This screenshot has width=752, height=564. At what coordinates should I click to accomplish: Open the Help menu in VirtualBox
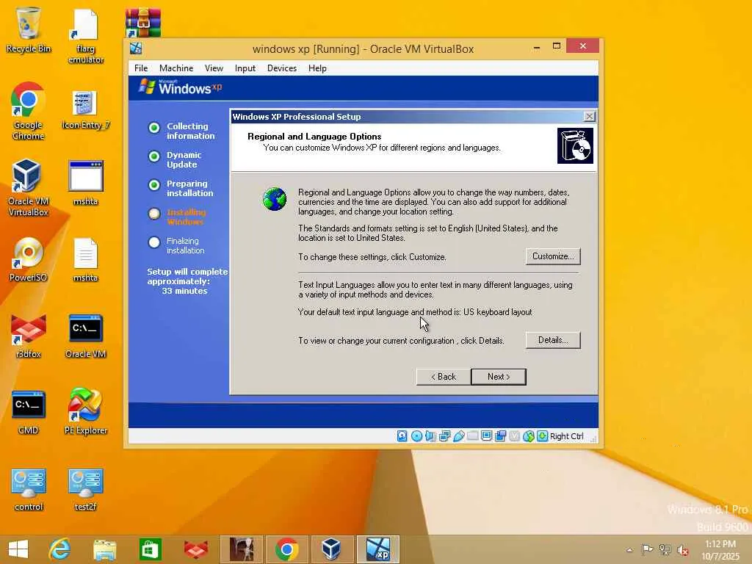click(x=317, y=68)
